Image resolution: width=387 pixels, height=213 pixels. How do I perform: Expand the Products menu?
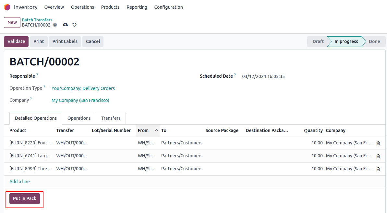pyautogui.click(x=110, y=7)
